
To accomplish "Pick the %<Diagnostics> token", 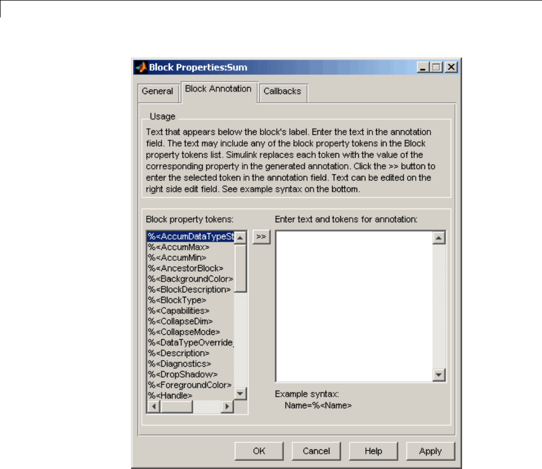I will [x=190, y=364].
